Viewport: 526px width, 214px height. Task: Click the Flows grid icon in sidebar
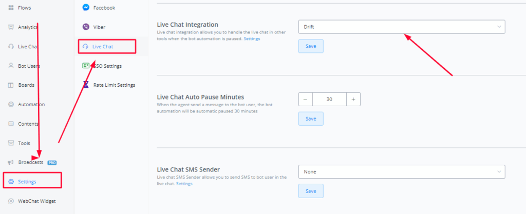point(11,8)
